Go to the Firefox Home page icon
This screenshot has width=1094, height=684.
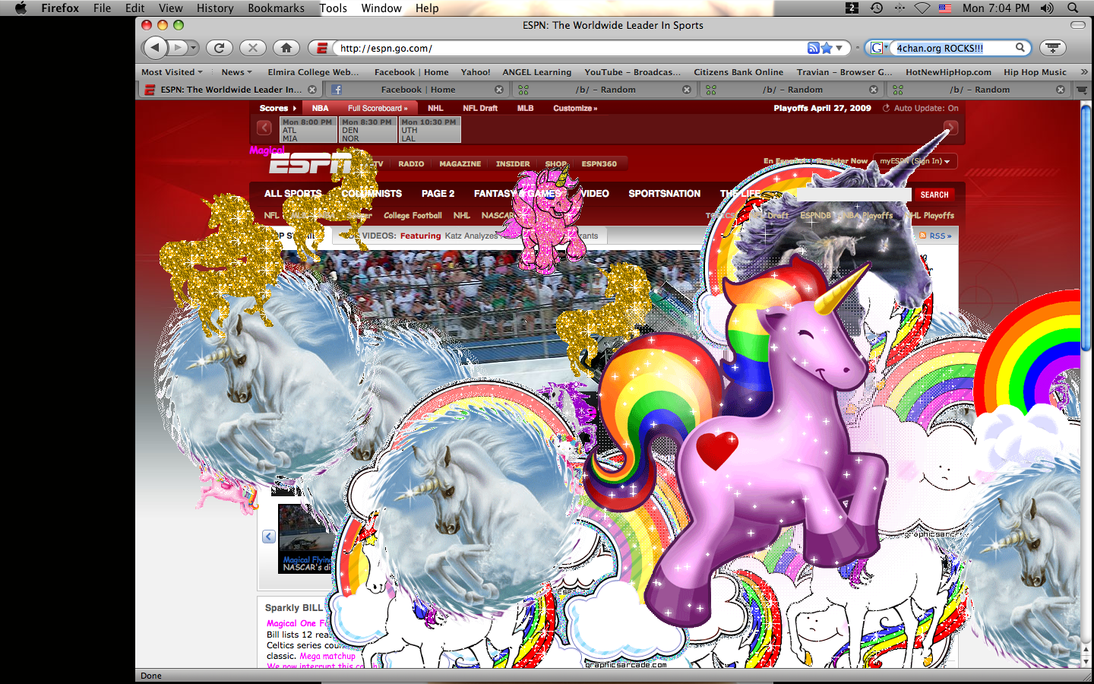tap(286, 48)
